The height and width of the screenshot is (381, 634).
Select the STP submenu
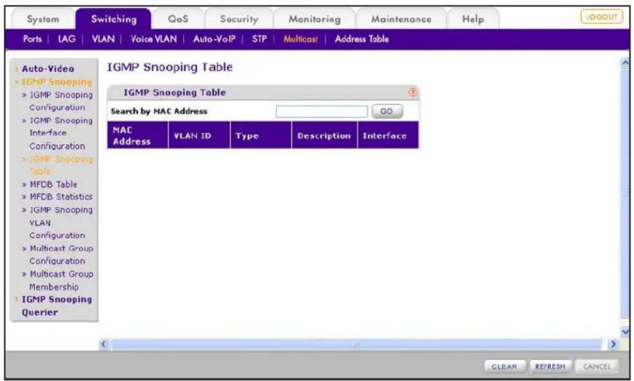tap(259, 39)
